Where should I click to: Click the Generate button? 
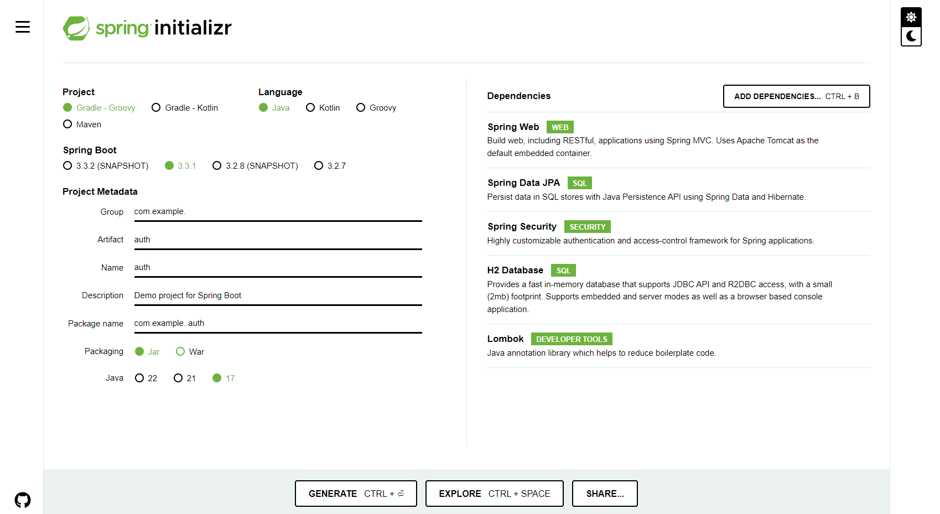[356, 494]
